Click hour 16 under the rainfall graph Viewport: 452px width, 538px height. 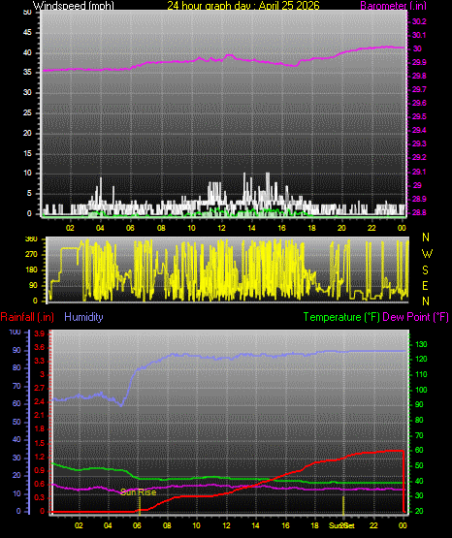(x=285, y=525)
